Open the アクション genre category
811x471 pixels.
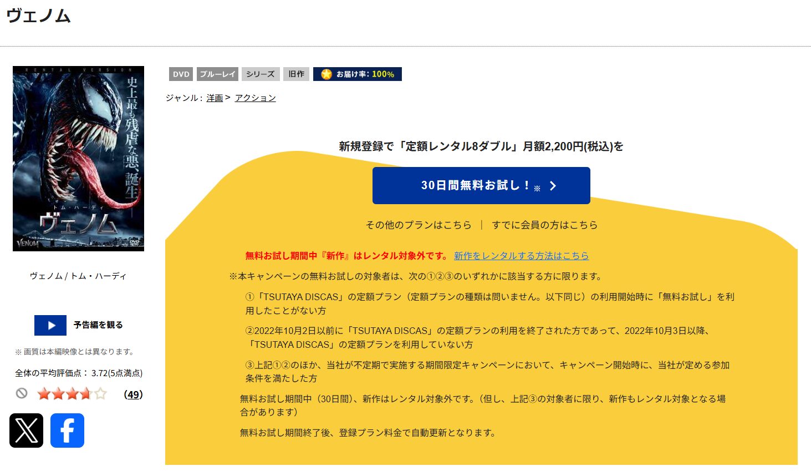254,97
